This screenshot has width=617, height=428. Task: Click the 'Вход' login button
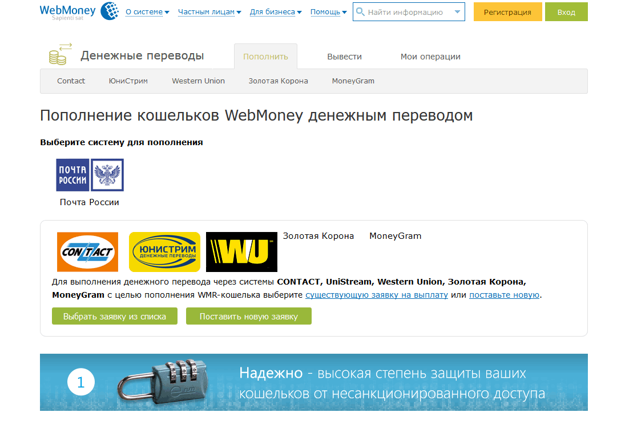[566, 12]
